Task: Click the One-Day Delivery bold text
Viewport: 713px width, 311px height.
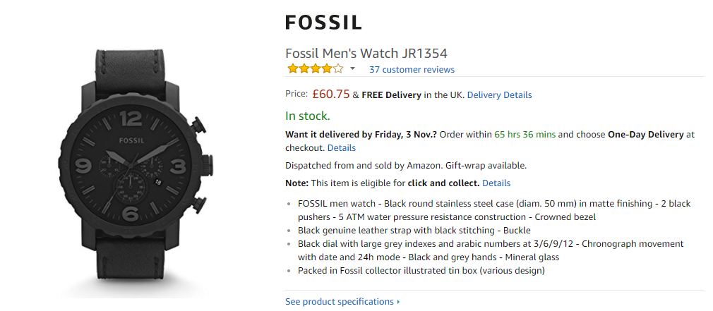Action: coord(645,135)
